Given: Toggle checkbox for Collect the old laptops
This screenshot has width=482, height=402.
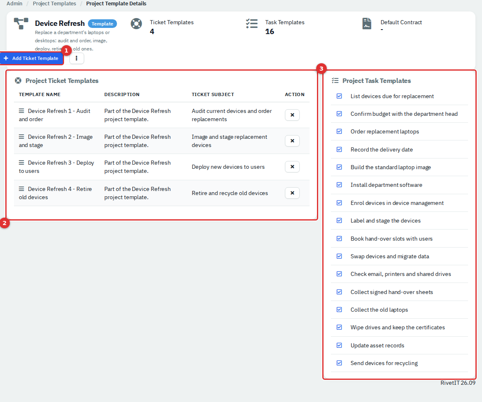Looking at the screenshot, I should pyautogui.click(x=340, y=310).
